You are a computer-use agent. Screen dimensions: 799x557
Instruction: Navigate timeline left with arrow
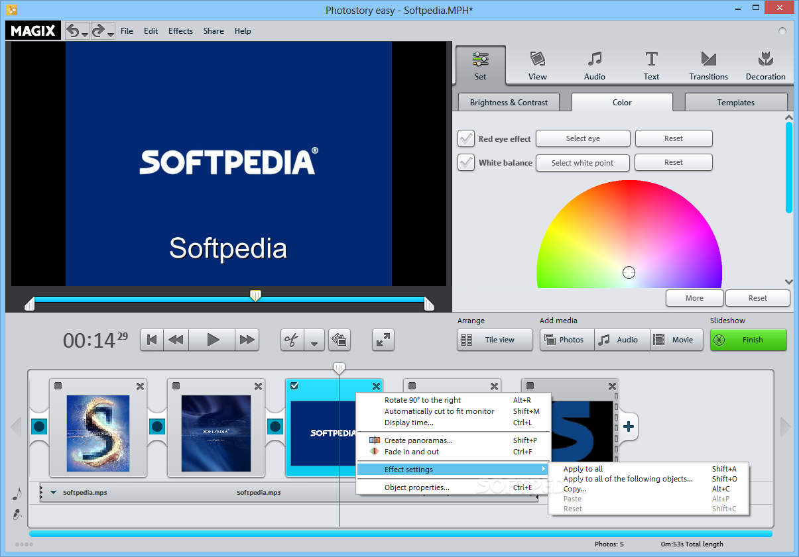(16, 427)
